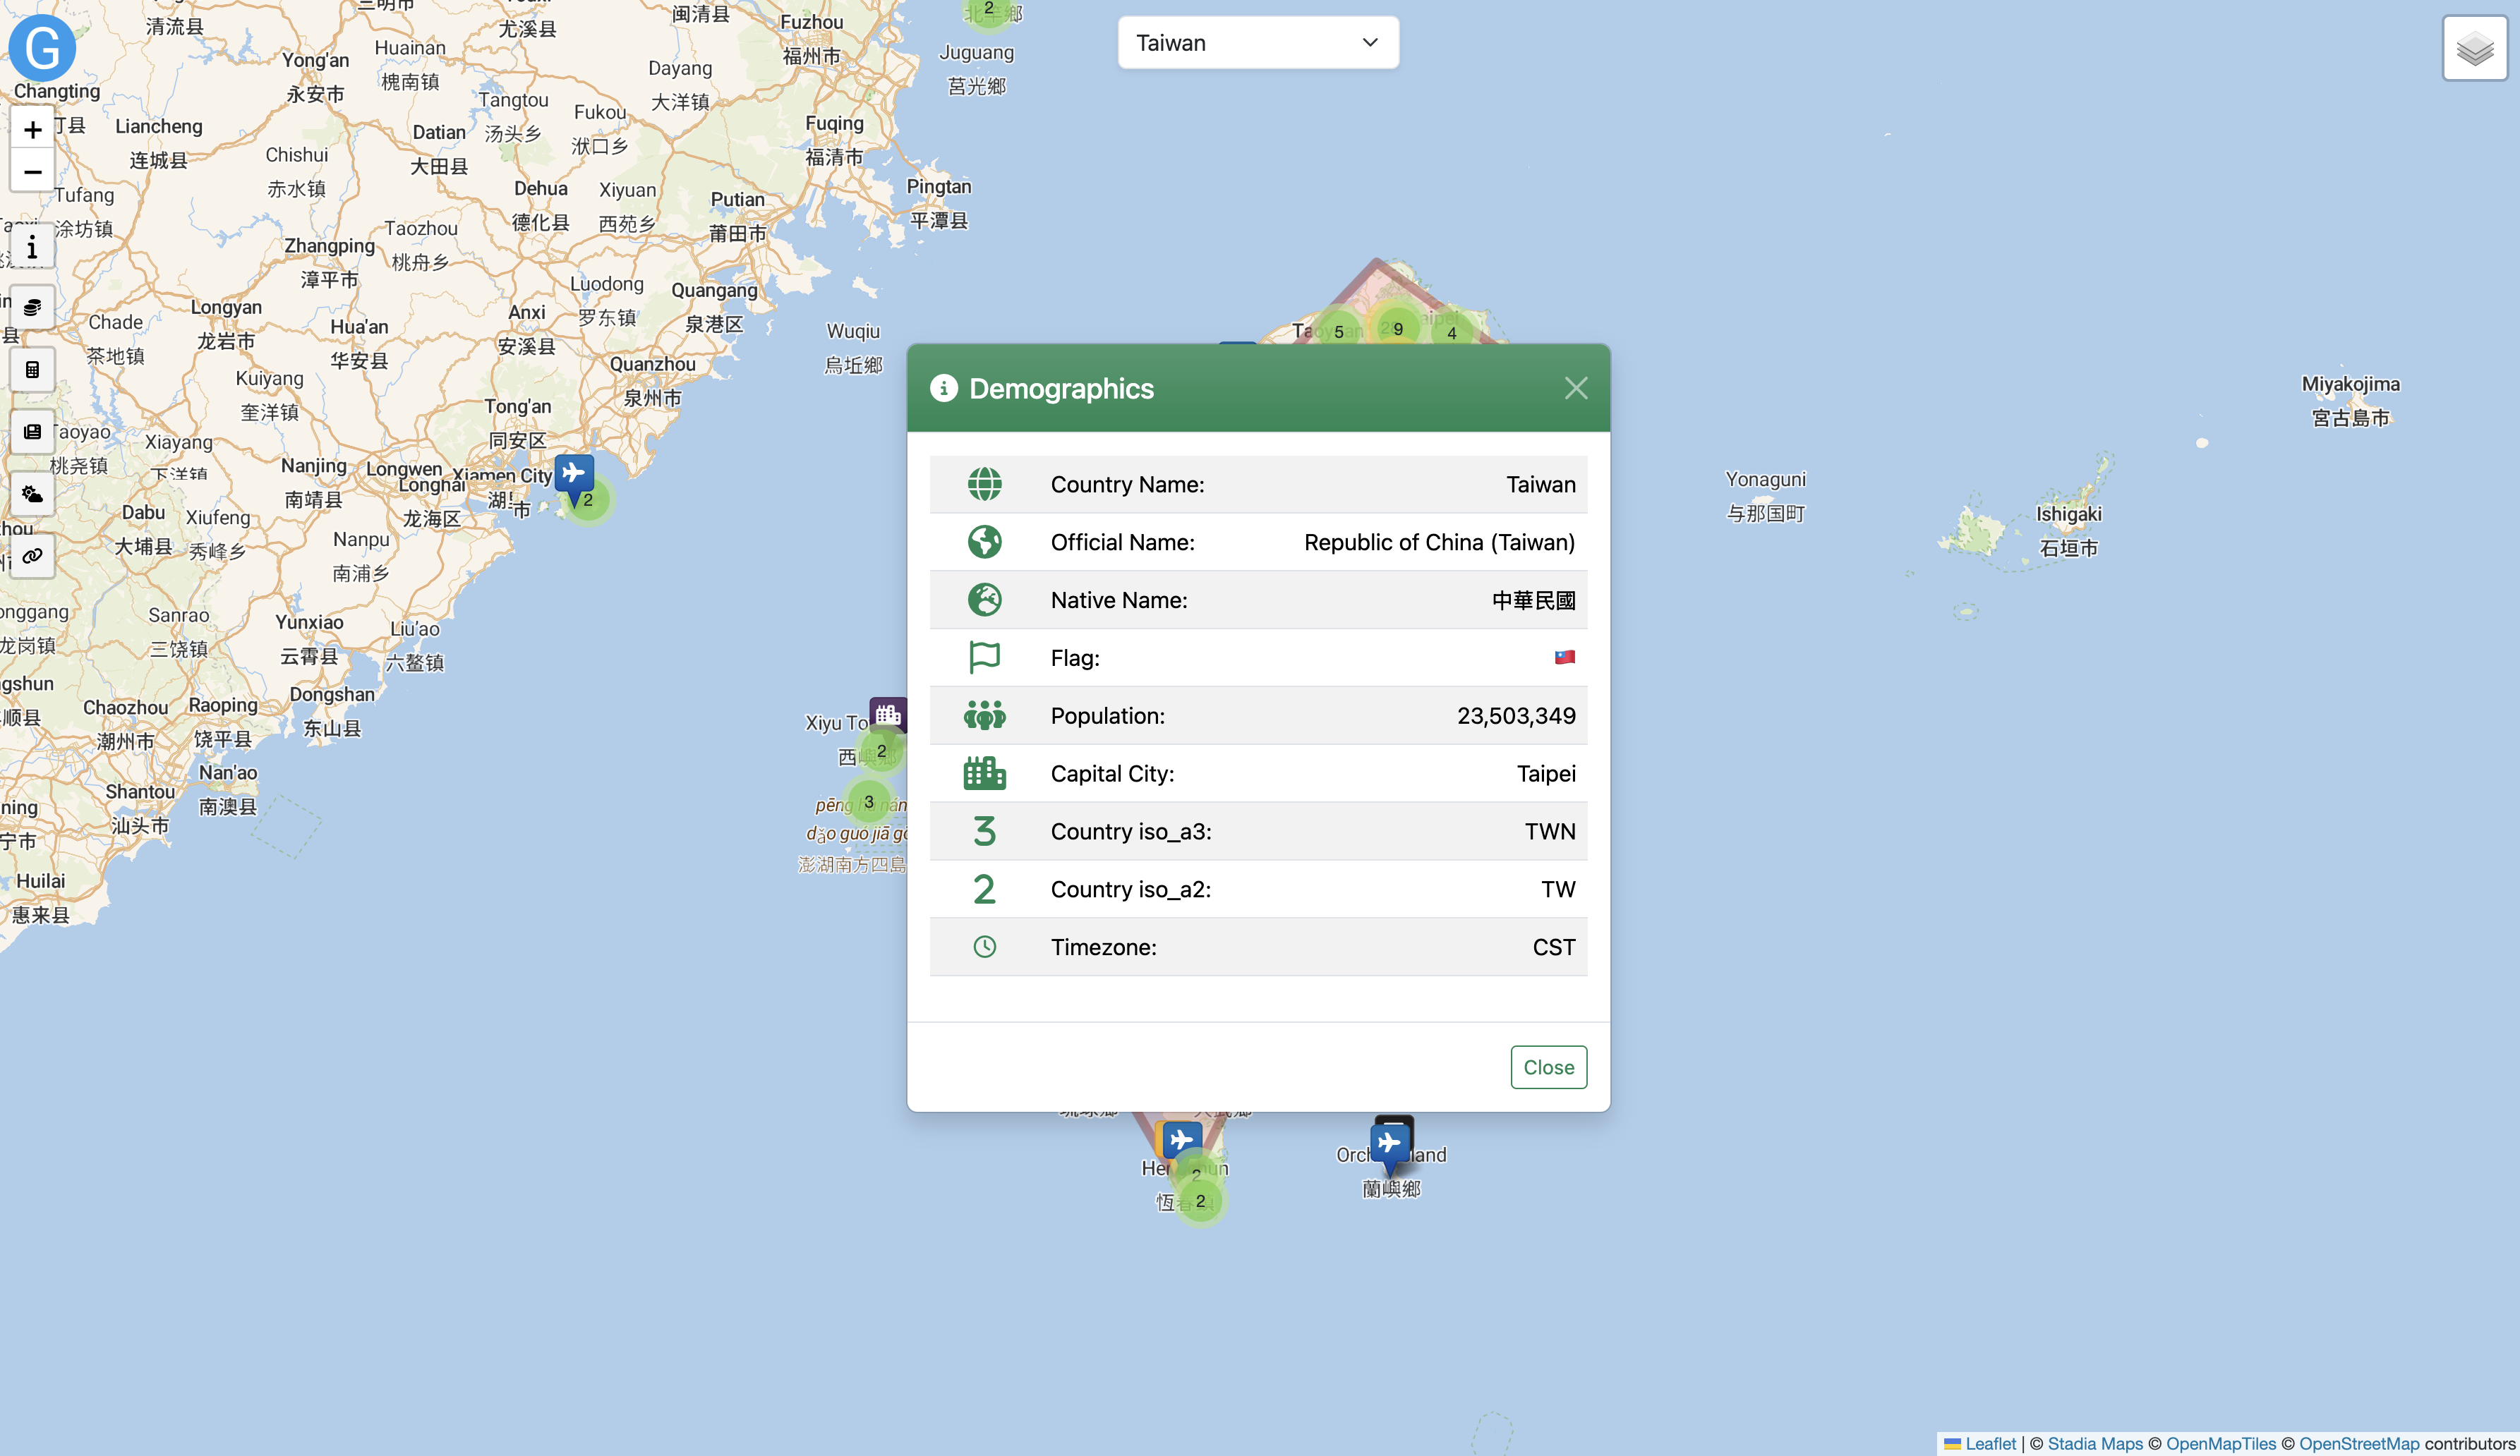The image size is (2520, 1456).
Task: Click the Xiamen airport plane marker
Action: coord(574,473)
